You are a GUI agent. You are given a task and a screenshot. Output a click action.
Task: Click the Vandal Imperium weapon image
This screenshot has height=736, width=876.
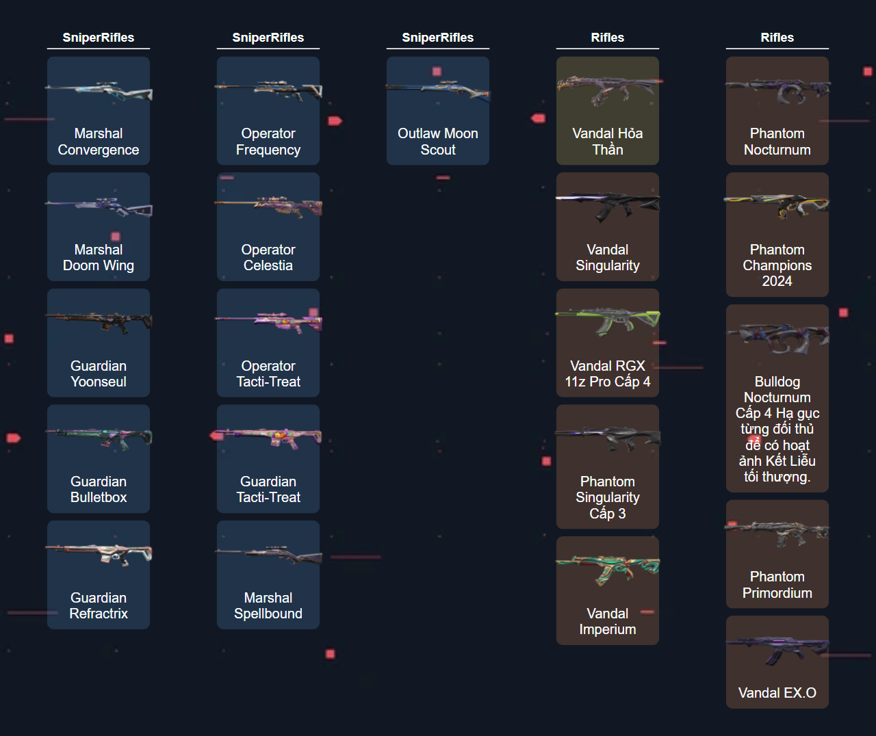[608, 569]
